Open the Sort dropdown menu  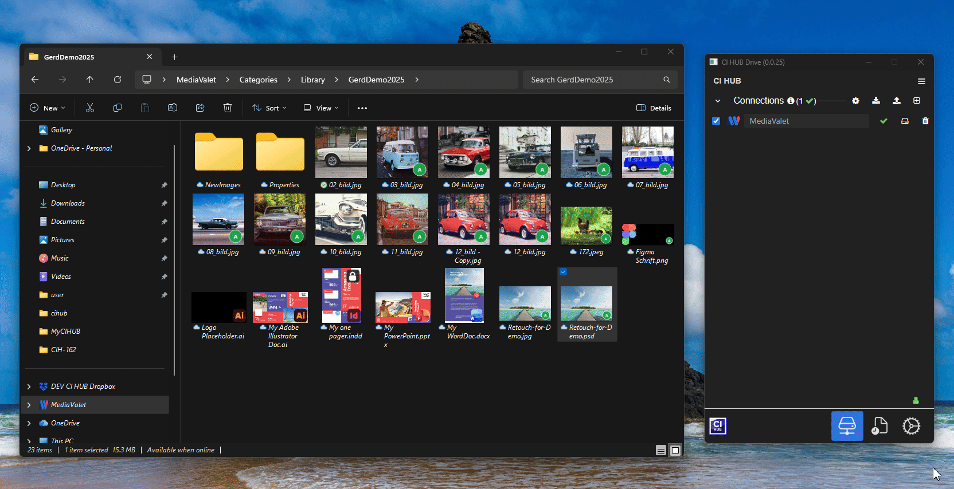click(x=269, y=108)
